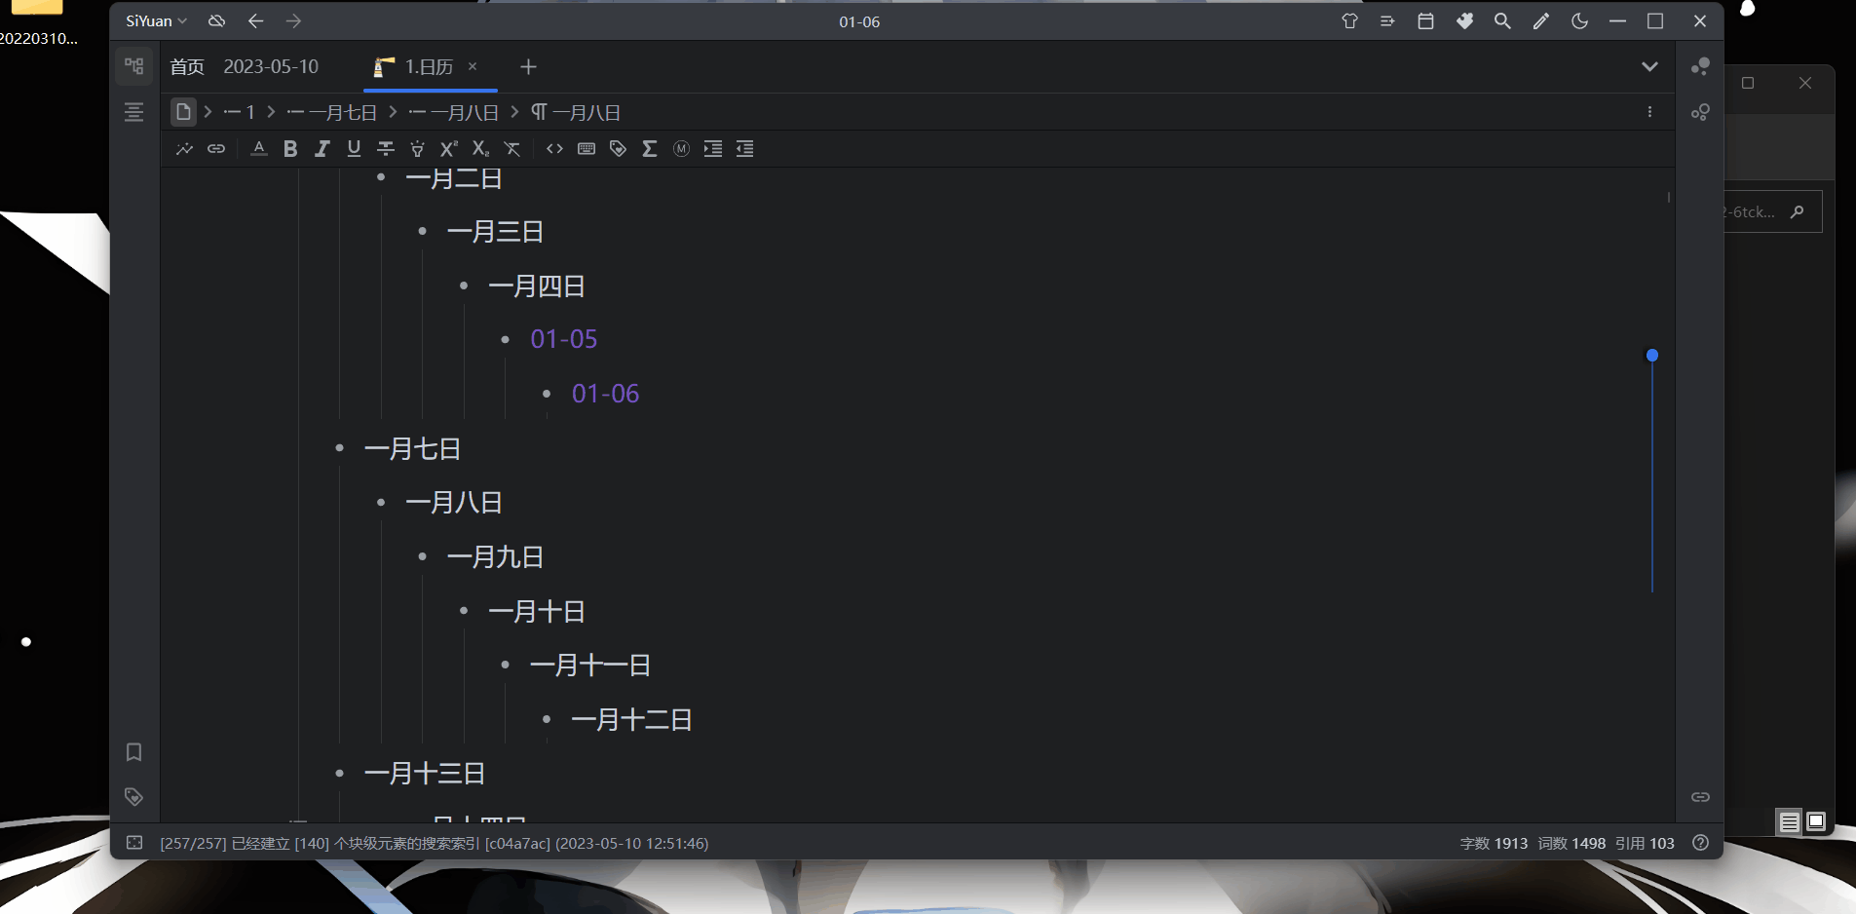Insert inline code with the code icon
This screenshot has width=1856, height=914.
[554, 148]
